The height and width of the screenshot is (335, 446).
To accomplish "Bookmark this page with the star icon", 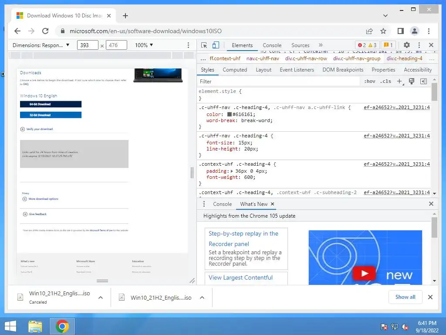I will click(383, 31).
